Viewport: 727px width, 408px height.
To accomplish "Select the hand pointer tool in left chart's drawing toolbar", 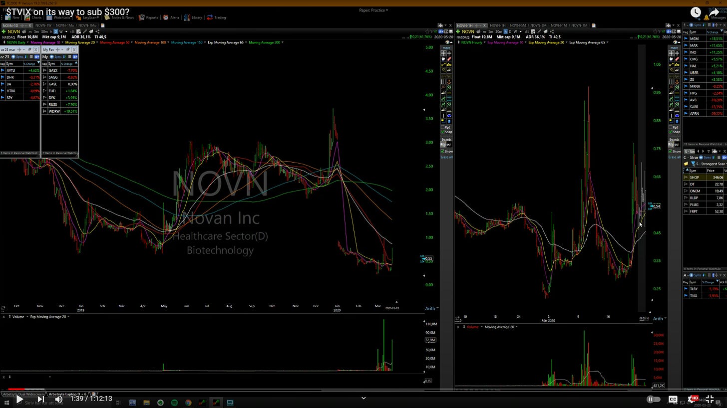I will (443, 59).
